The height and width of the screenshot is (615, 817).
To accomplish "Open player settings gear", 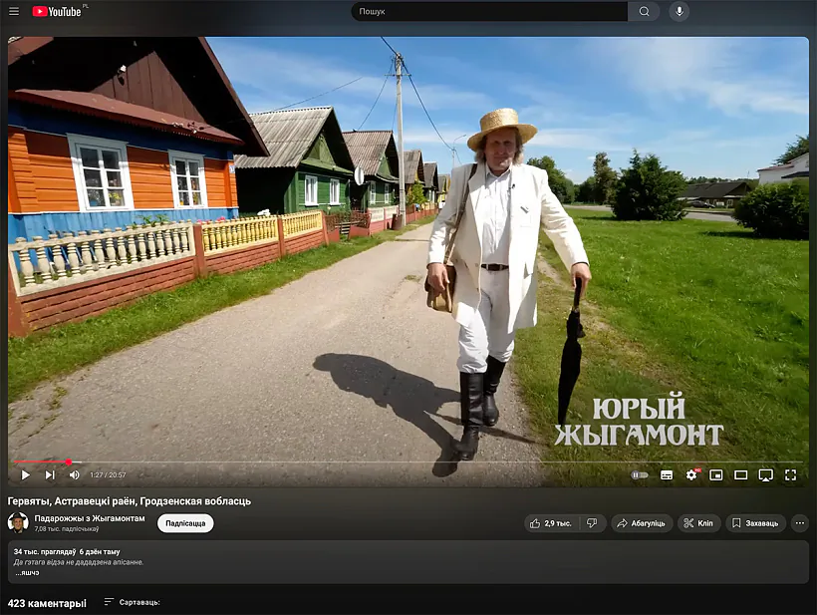I will click(691, 475).
